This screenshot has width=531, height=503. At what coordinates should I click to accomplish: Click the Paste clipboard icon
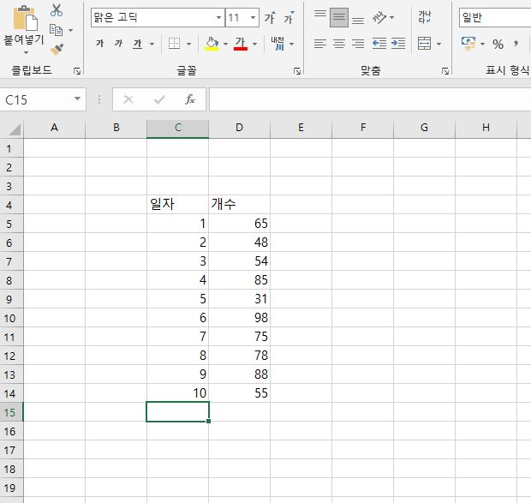coord(25,18)
